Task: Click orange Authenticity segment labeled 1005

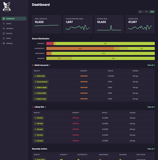Action: pyautogui.click(x=80, y=48)
